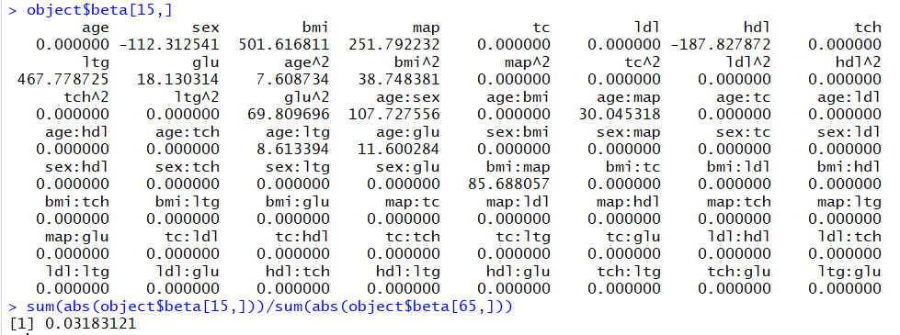Select the hdl coefficient -187.827872

[721, 44]
